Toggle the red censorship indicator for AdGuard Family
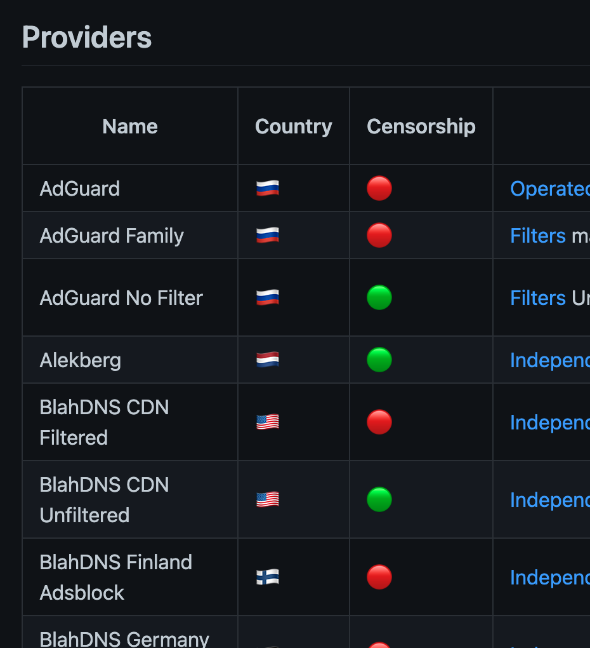 click(379, 235)
